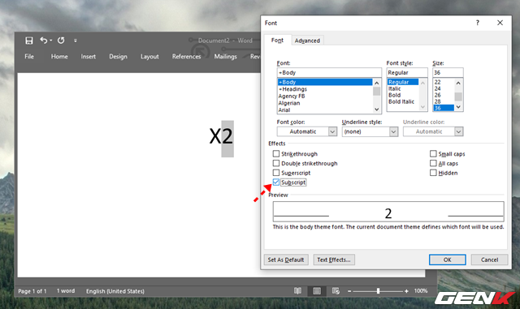Click the Font dialog help question mark

pos(477,23)
